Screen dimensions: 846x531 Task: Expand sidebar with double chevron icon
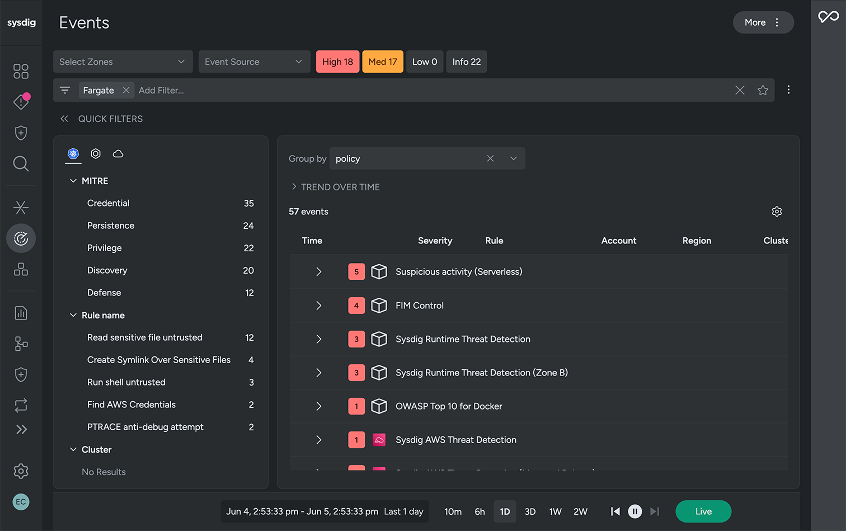point(21,429)
